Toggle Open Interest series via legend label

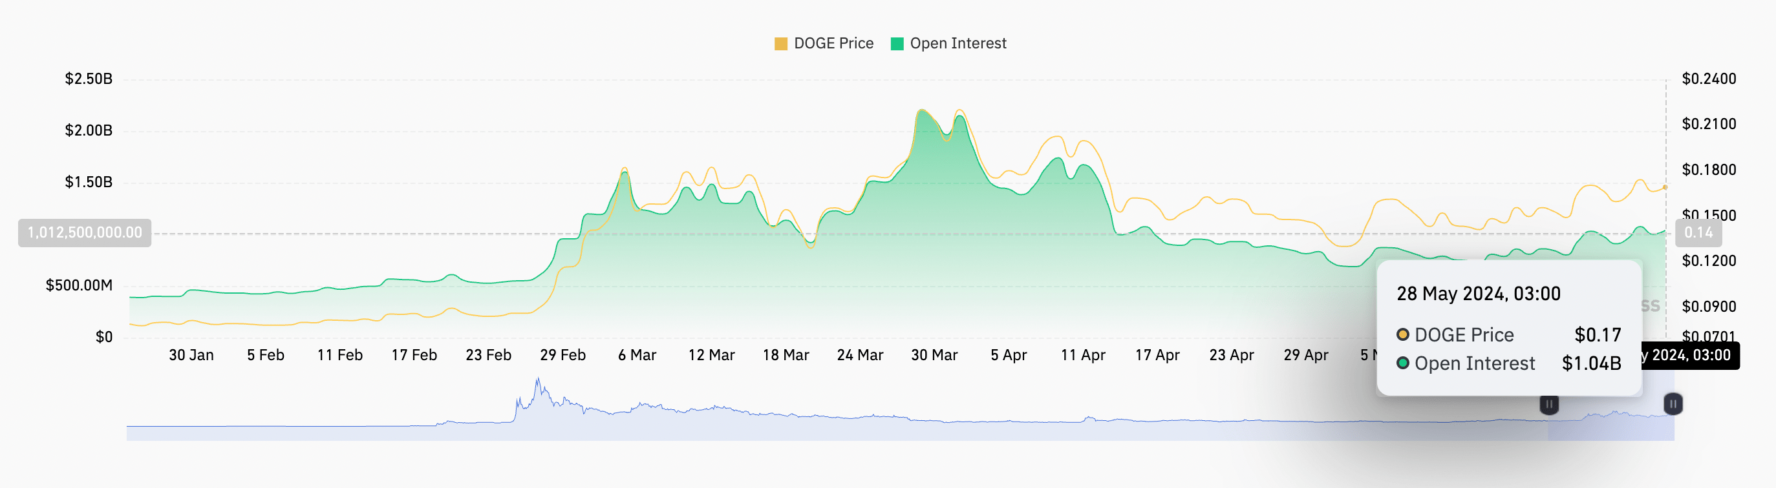(958, 43)
